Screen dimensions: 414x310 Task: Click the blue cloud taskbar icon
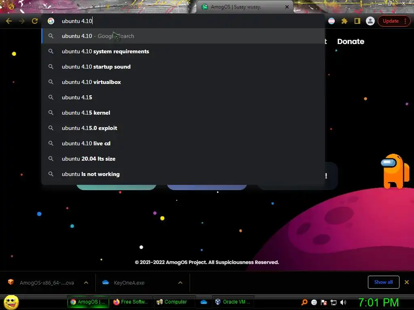204,302
